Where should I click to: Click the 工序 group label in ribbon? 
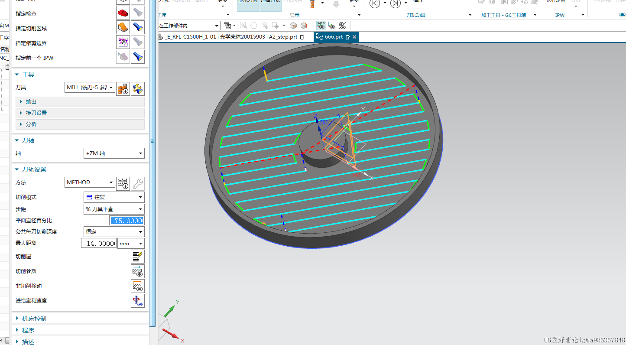[x=162, y=15]
